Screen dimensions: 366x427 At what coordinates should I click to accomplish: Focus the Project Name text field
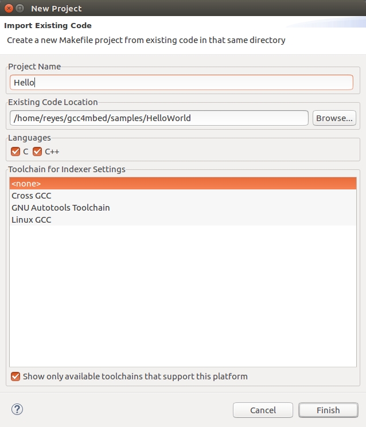click(181, 83)
